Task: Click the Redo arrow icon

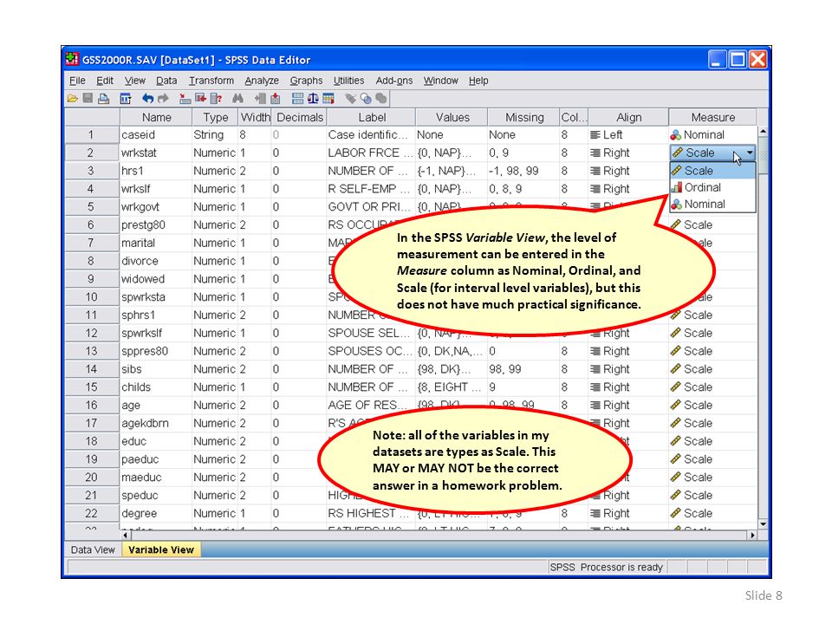Action: pyautogui.click(x=163, y=98)
